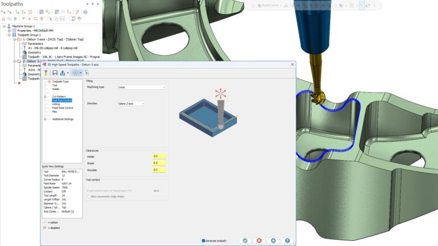Viewport: 438px width, 246px height.
Task: Toggle the Generate toolpath checkbox
Action: click(204, 240)
